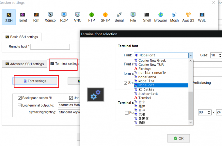Click font list scroll up arrow

pos(191,61)
